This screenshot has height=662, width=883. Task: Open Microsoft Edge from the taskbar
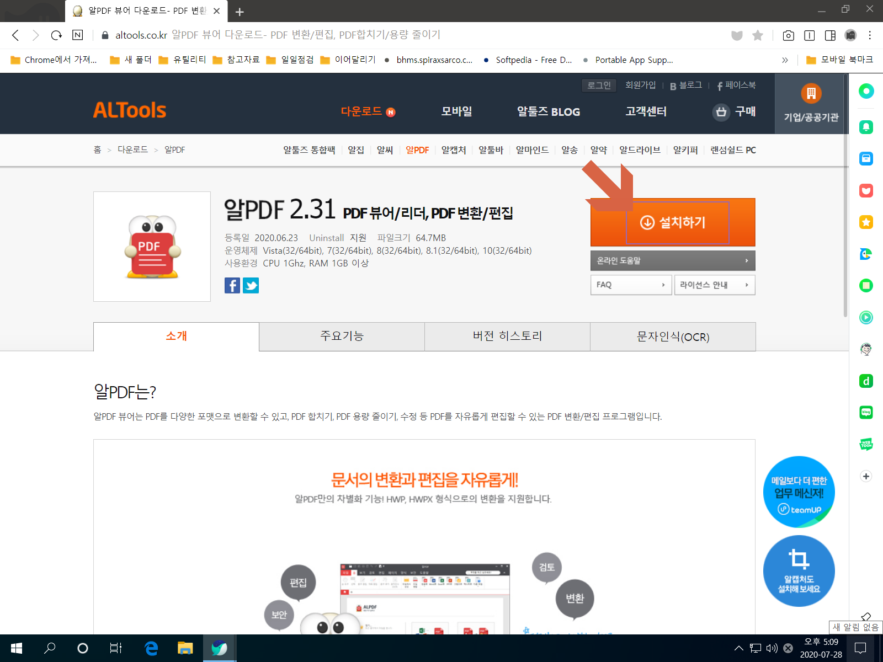tap(151, 648)
